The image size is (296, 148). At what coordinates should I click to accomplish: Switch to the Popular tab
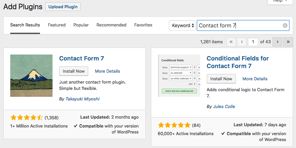pos(81,25)
